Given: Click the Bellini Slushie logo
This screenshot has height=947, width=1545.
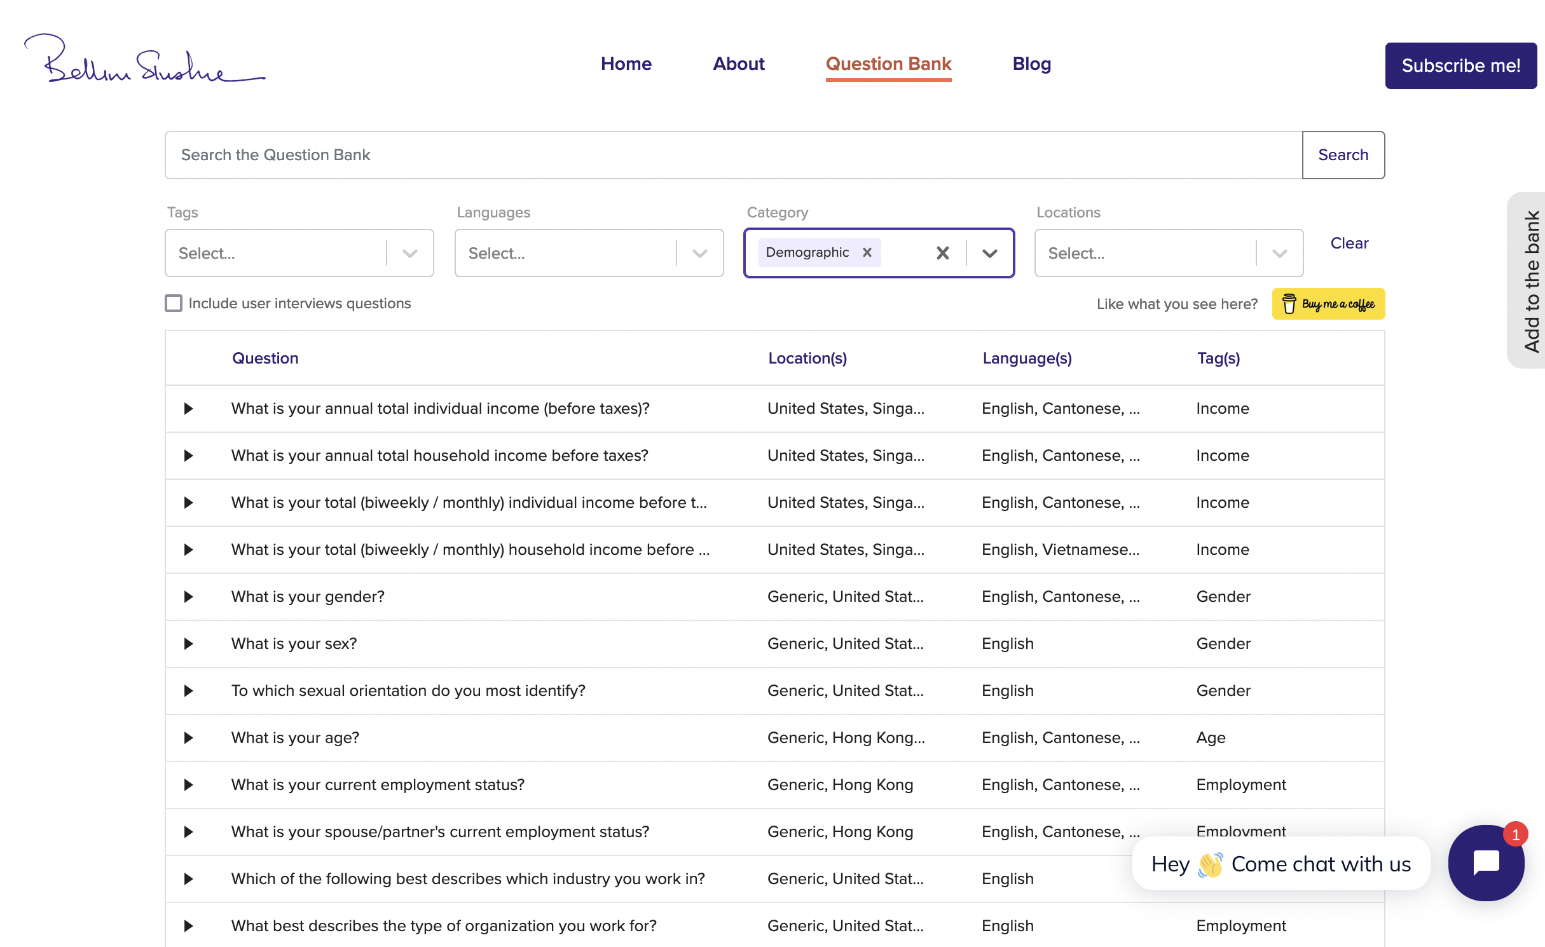Looking at the screenshot, I should [144, 58].
